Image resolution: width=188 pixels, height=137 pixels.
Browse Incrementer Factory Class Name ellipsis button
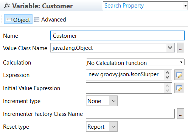[x=180, y=114]
